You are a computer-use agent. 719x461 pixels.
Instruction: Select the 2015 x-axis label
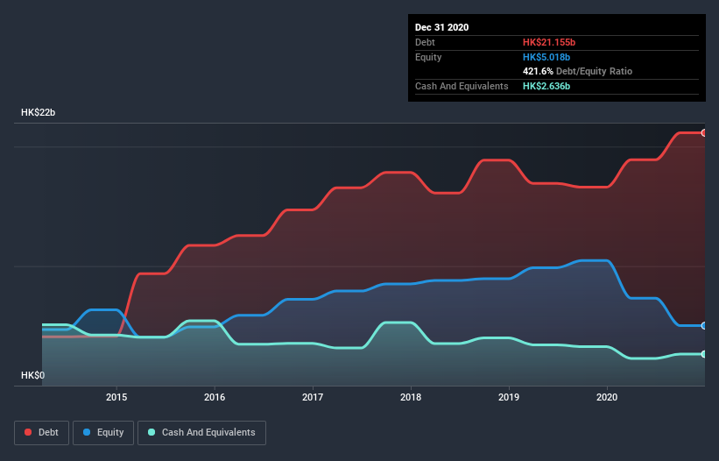(116, 397)
